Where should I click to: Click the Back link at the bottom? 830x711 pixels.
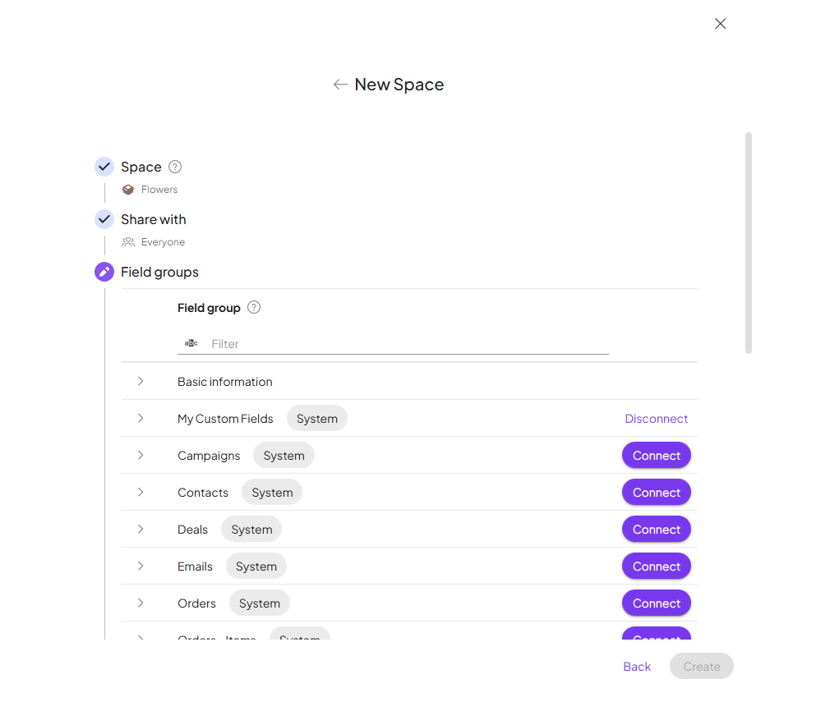click(637, 667)
